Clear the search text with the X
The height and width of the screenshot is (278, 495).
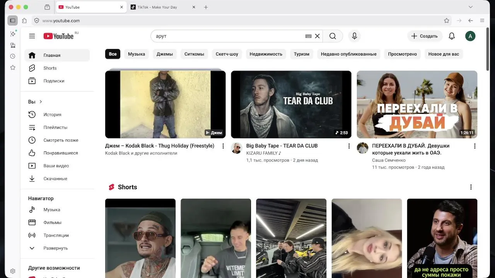[317, 36]
